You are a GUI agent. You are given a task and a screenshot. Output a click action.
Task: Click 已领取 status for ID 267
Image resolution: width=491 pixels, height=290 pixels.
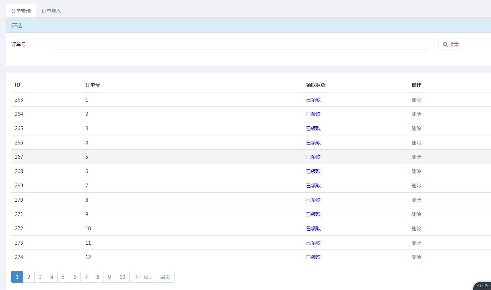(313, 157)
